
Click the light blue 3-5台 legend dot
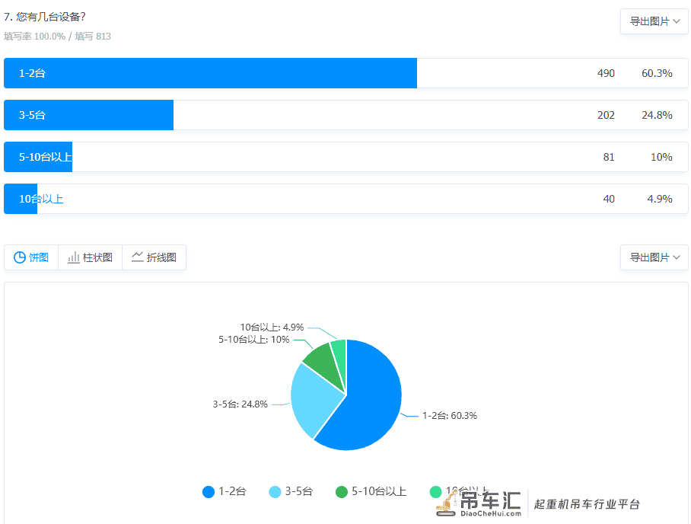(x=275, y=492)
